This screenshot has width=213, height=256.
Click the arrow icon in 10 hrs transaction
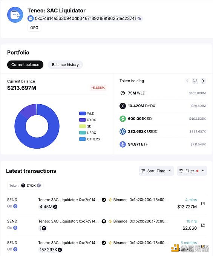coord(104,221)
